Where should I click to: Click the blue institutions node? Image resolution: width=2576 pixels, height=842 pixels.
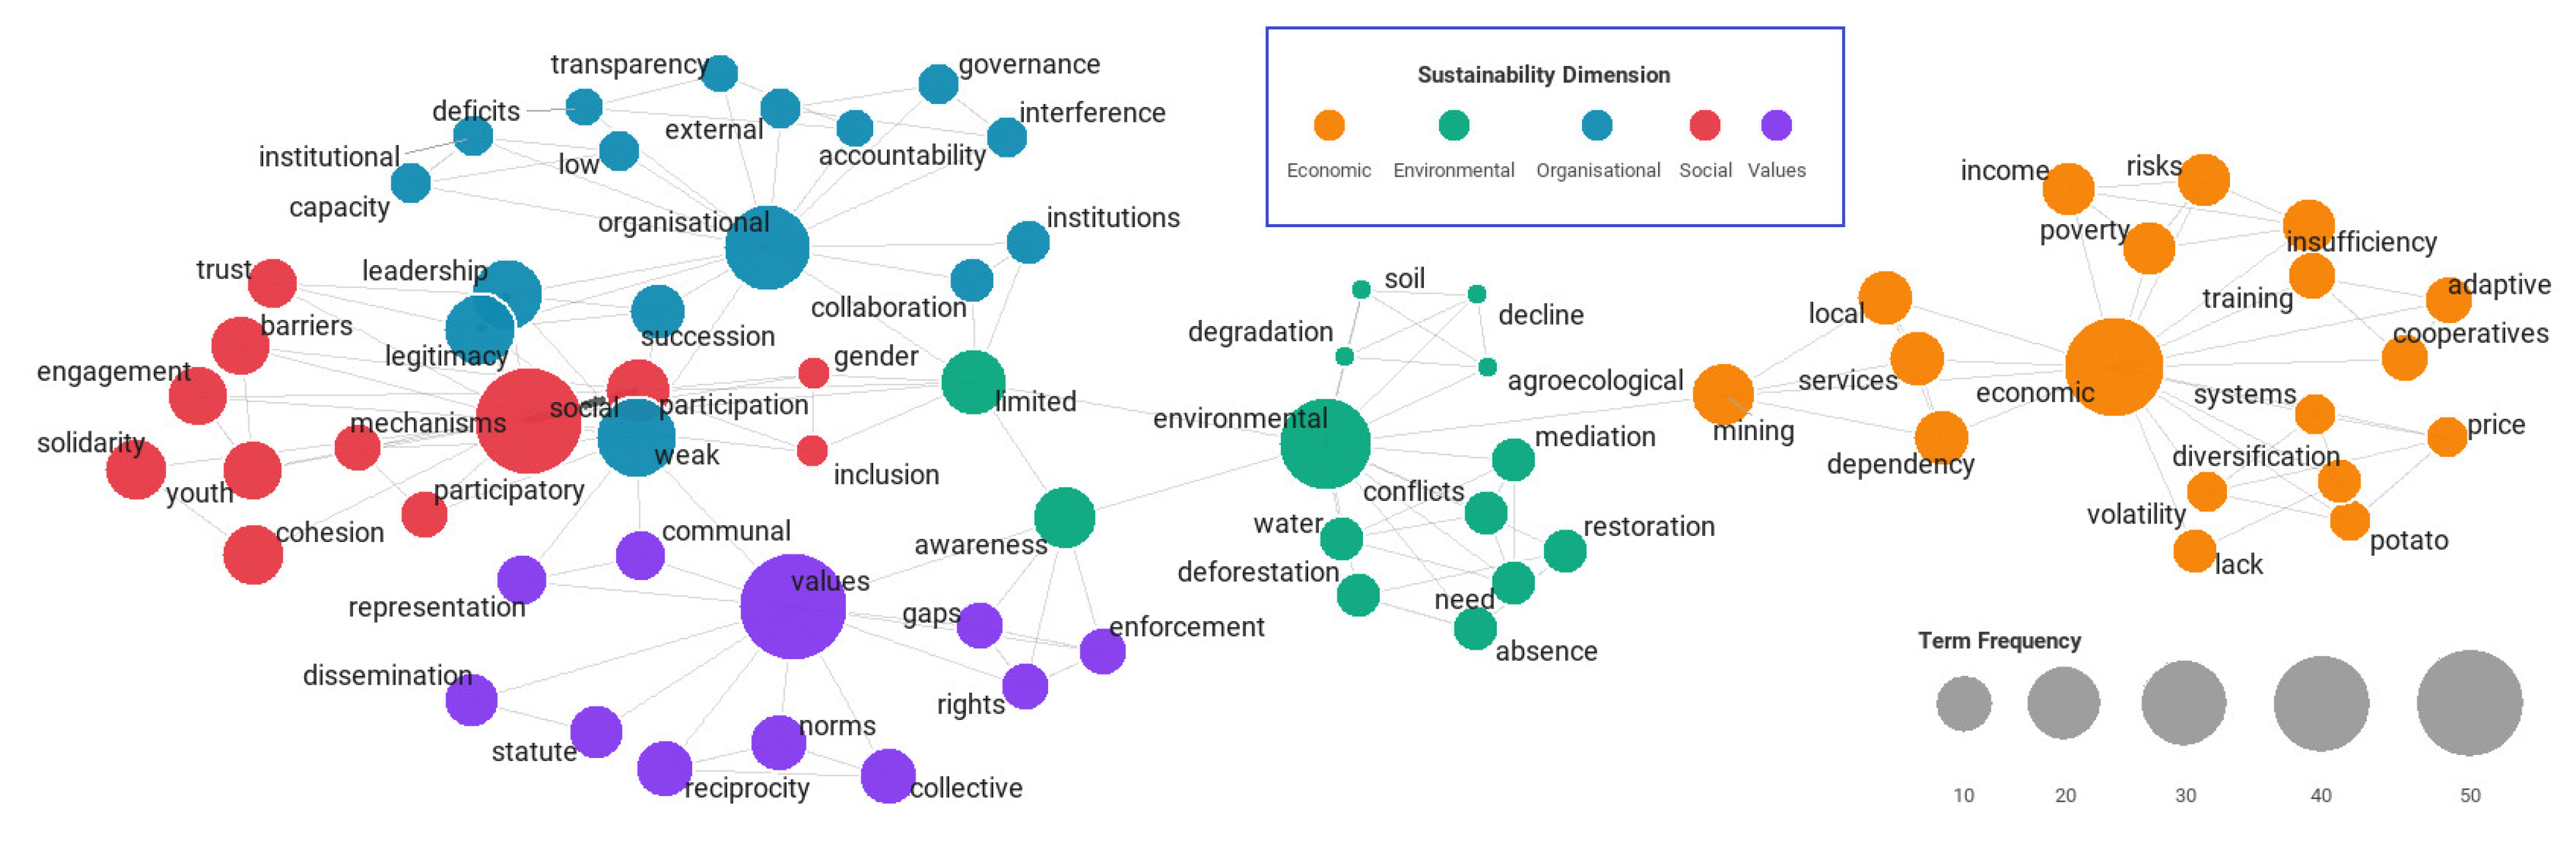(1028, 242)
